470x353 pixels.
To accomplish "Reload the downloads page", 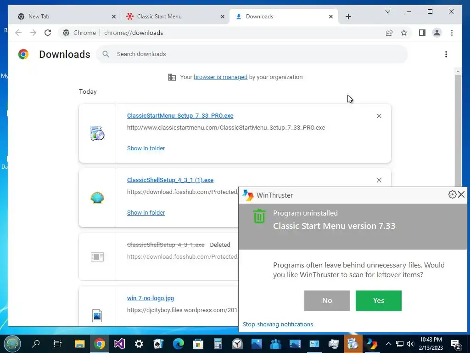I will pyautogui.click(x=48, y=33).
